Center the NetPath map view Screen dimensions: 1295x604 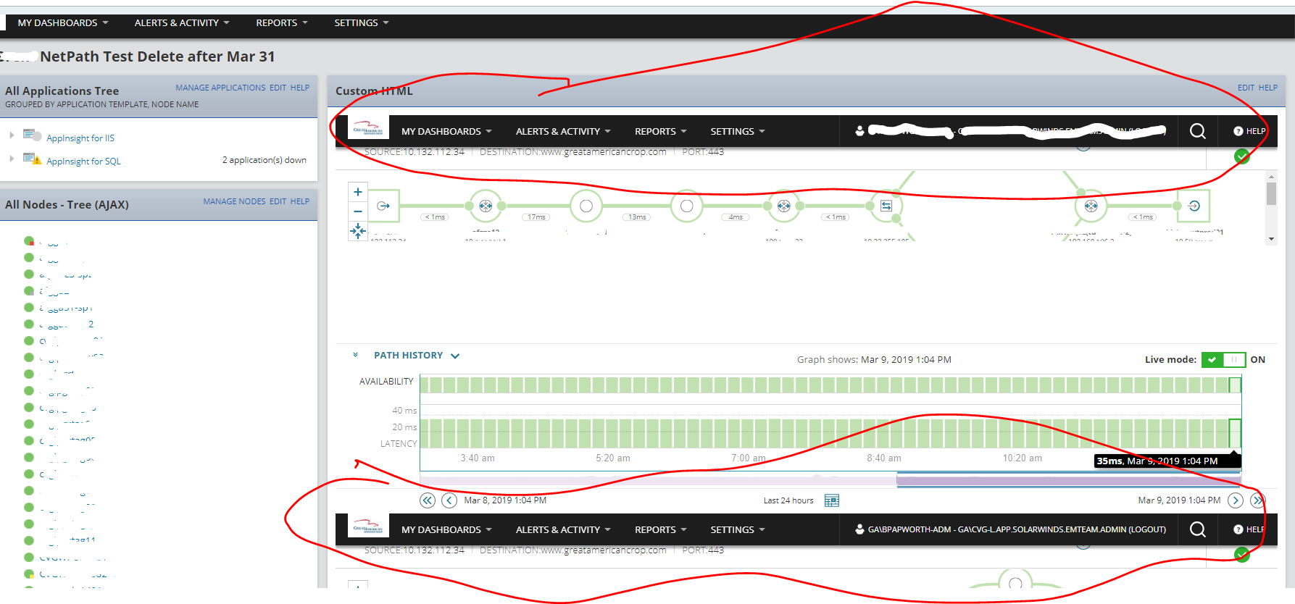point(358,231)
